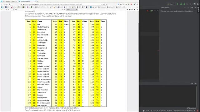Click the leftmost status bar icon in PyCharm
The width and height of the screenshot is (200, 112).
143,111
